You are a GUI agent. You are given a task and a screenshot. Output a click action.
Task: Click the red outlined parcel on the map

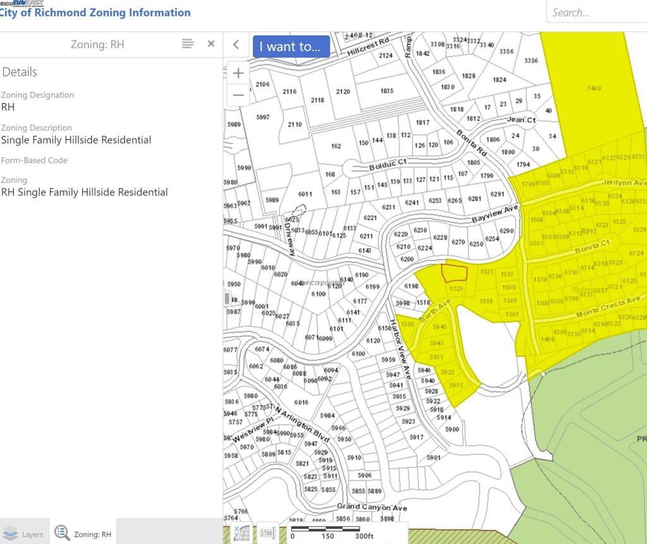point(454,273)
